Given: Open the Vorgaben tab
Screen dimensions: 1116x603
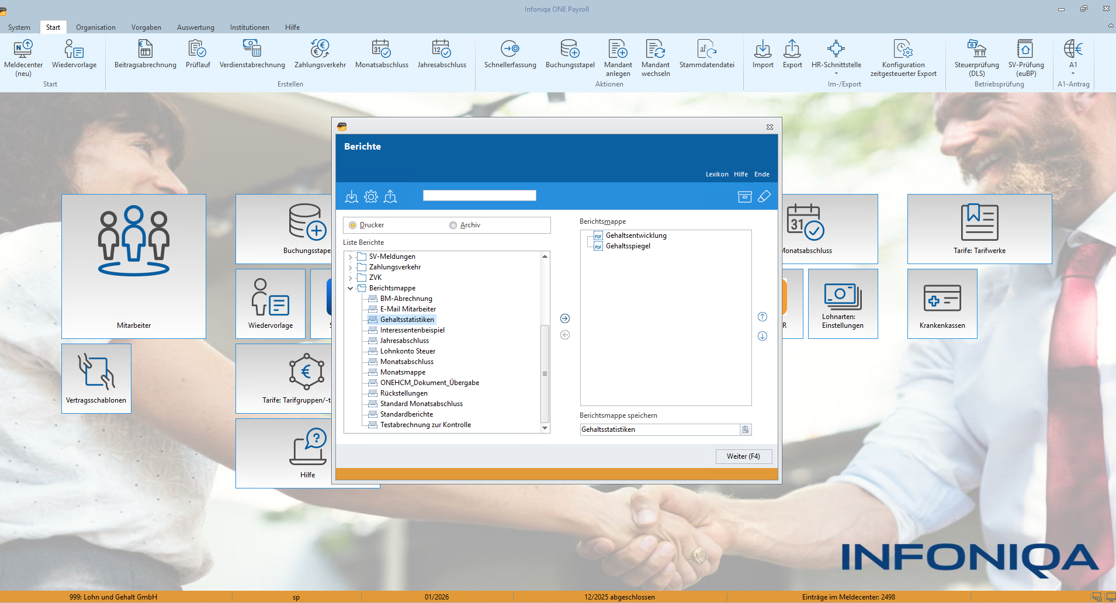Looking at the screenshot, I should [x=146, y=27].
